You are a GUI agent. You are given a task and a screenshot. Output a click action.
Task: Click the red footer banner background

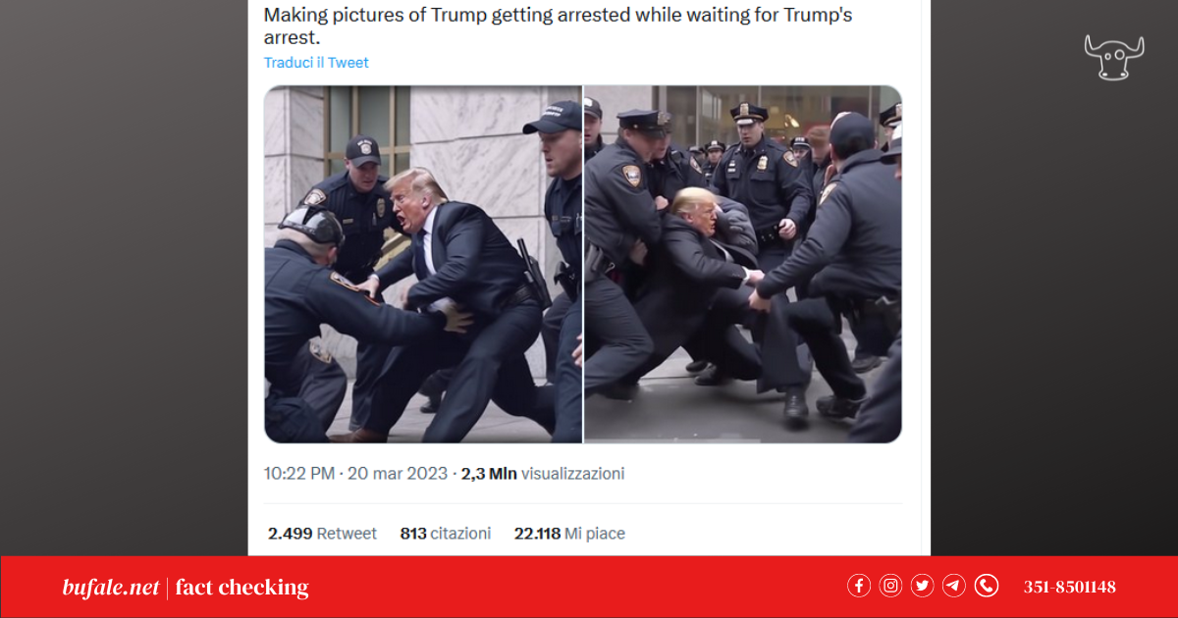tap(589, 587)
